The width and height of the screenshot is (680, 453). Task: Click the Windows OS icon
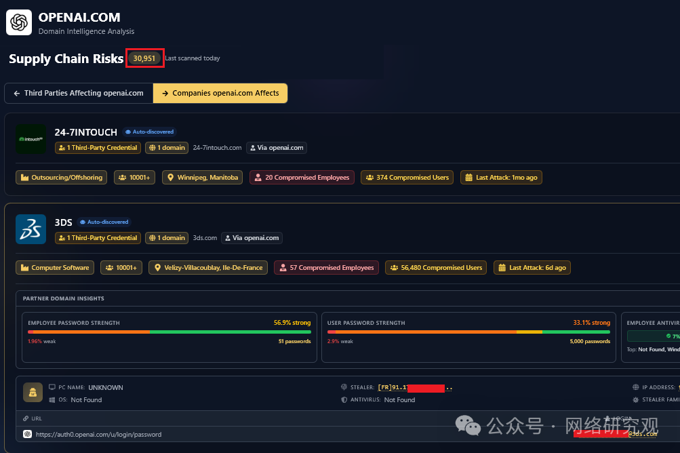[x=52, y=399]
